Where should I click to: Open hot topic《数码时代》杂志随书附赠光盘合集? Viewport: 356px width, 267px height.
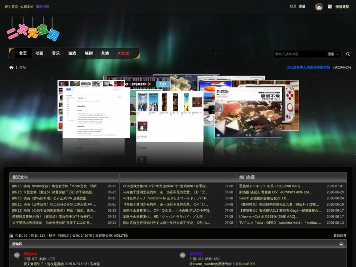click(279, 204)
